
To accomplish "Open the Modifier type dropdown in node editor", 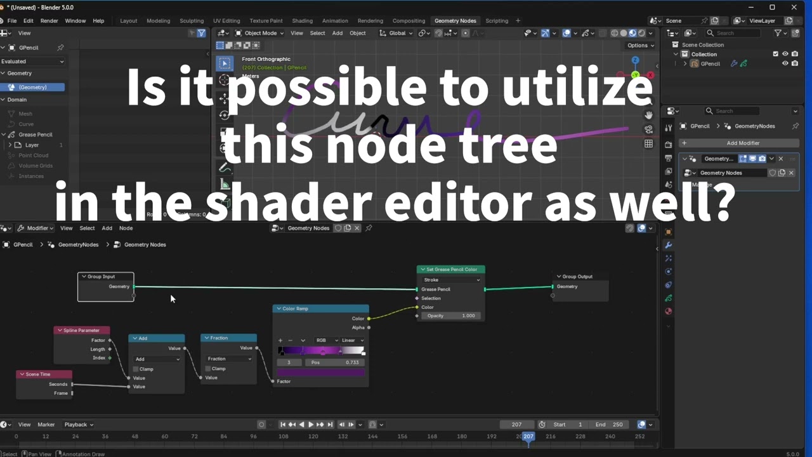I will point(34,228).
